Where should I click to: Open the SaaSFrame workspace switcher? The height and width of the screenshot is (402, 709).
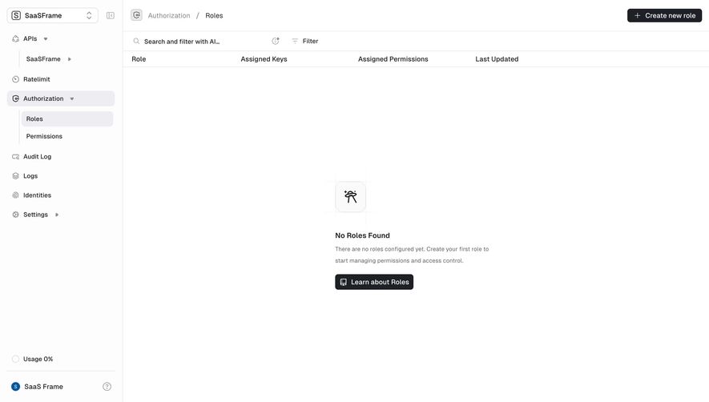point(52,15)
